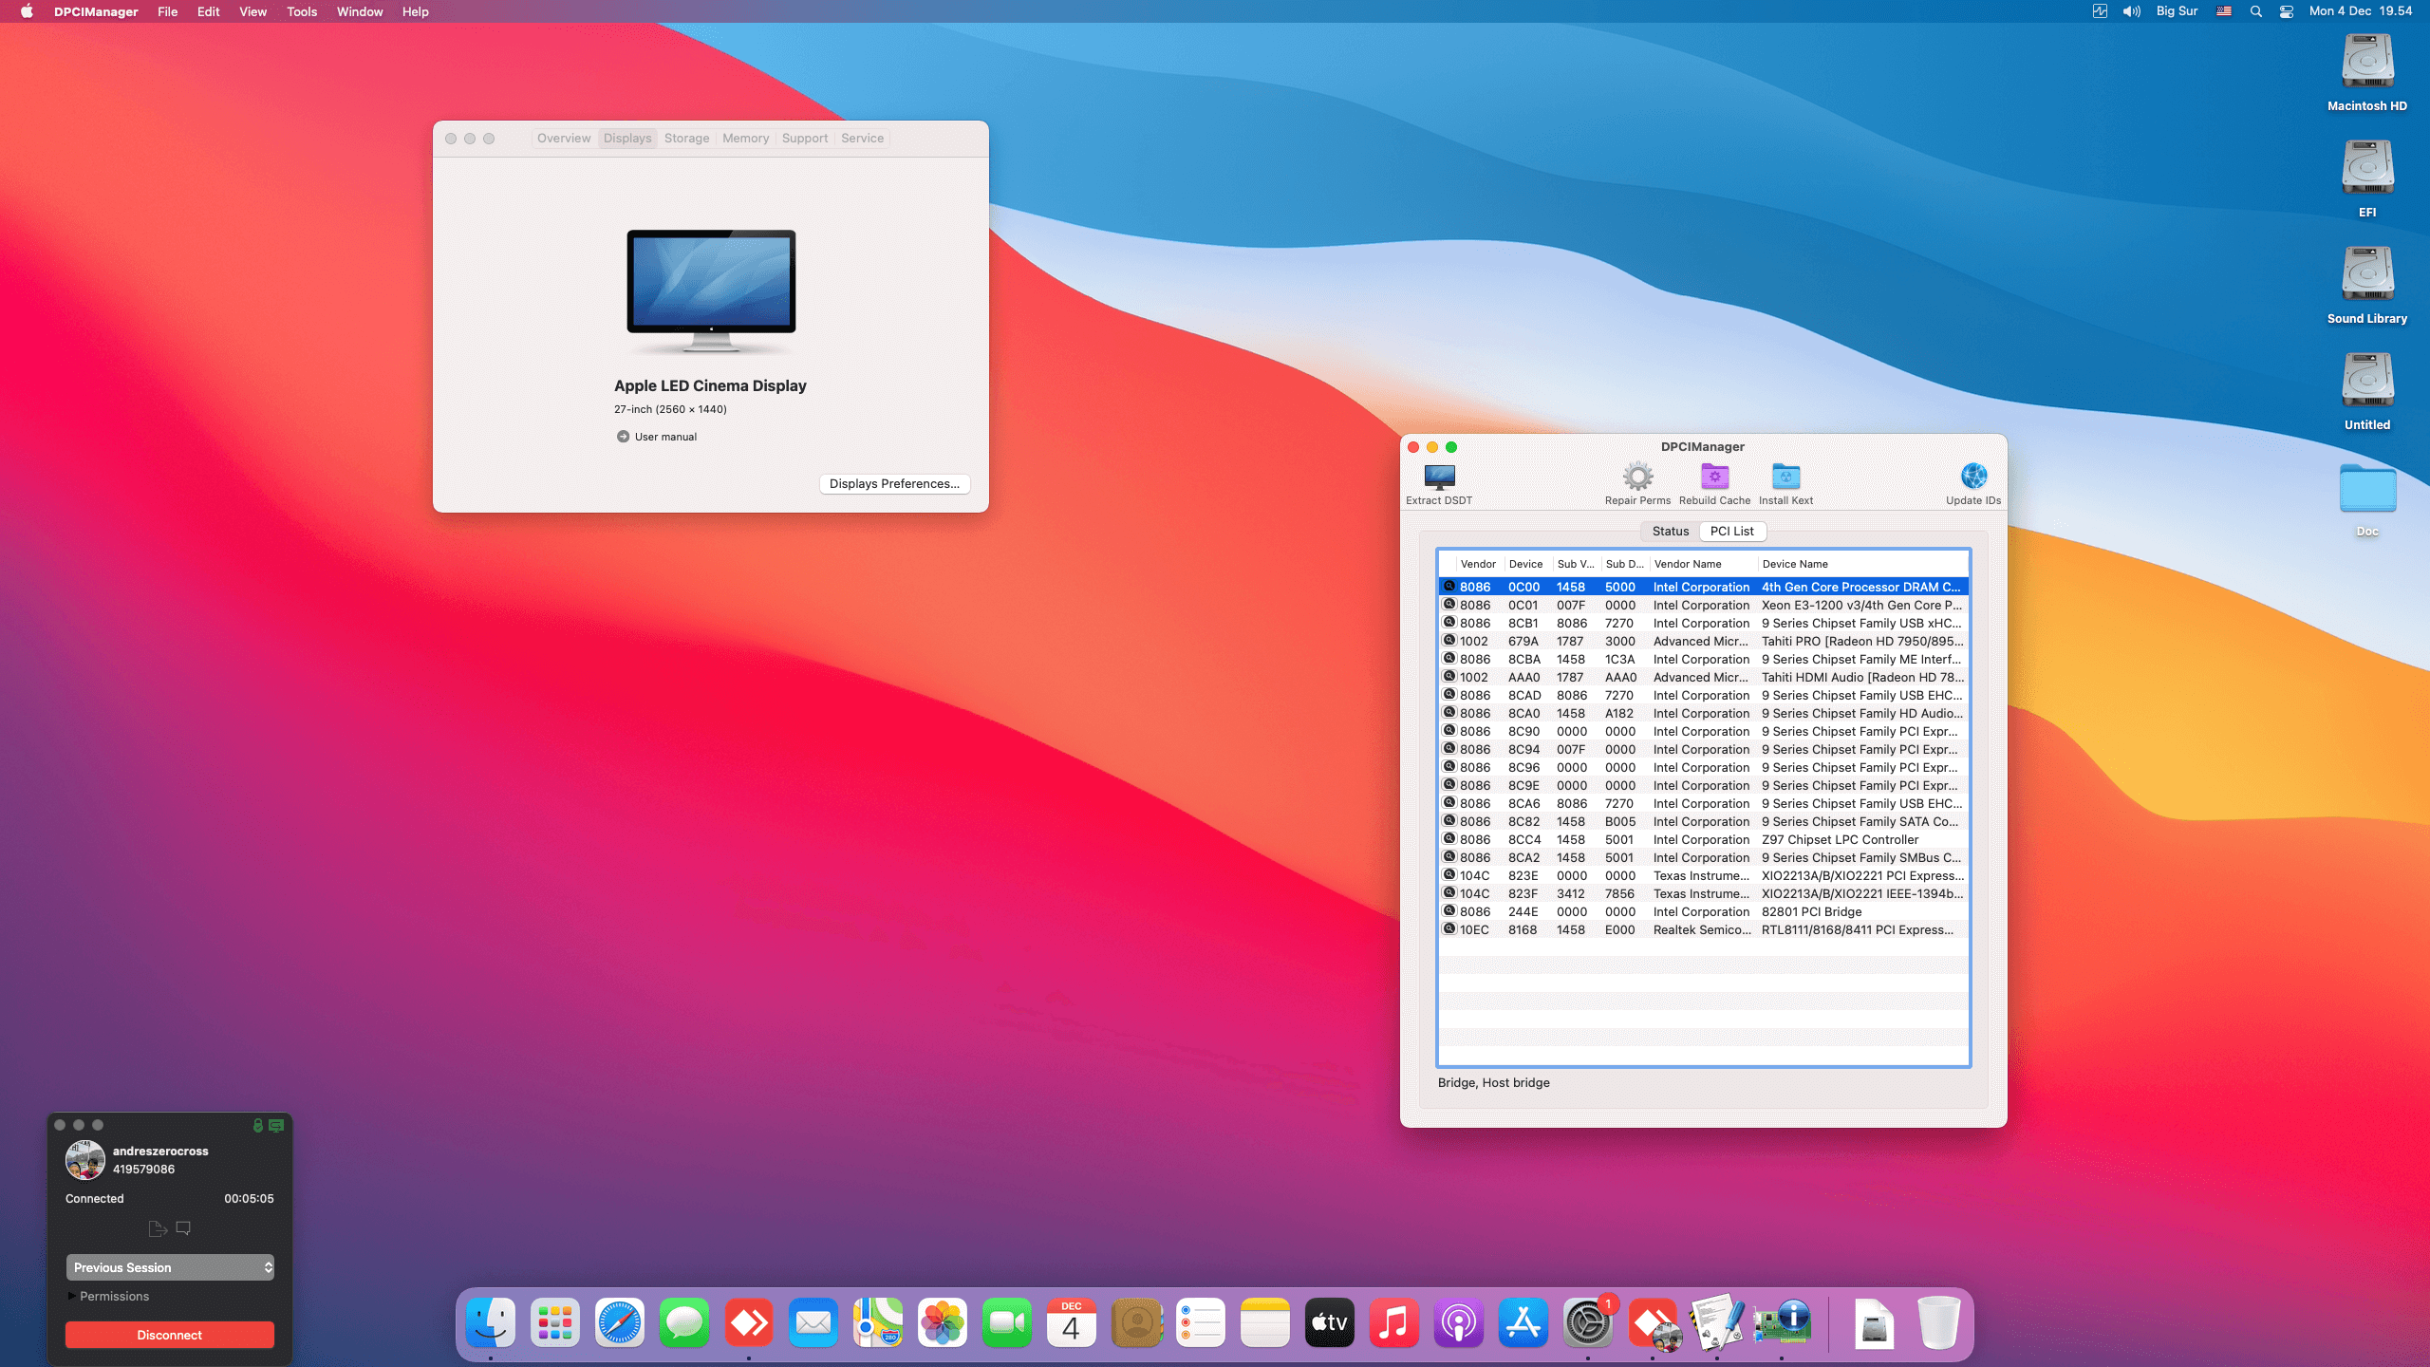Select the 82801 PCI Bridge row
The width and height of the screenshot is (2430, 1367).
tap(1704, 911)
